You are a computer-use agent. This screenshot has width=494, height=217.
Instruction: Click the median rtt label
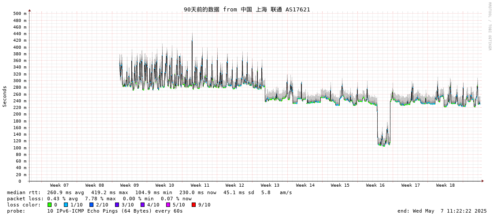(24, 192)
